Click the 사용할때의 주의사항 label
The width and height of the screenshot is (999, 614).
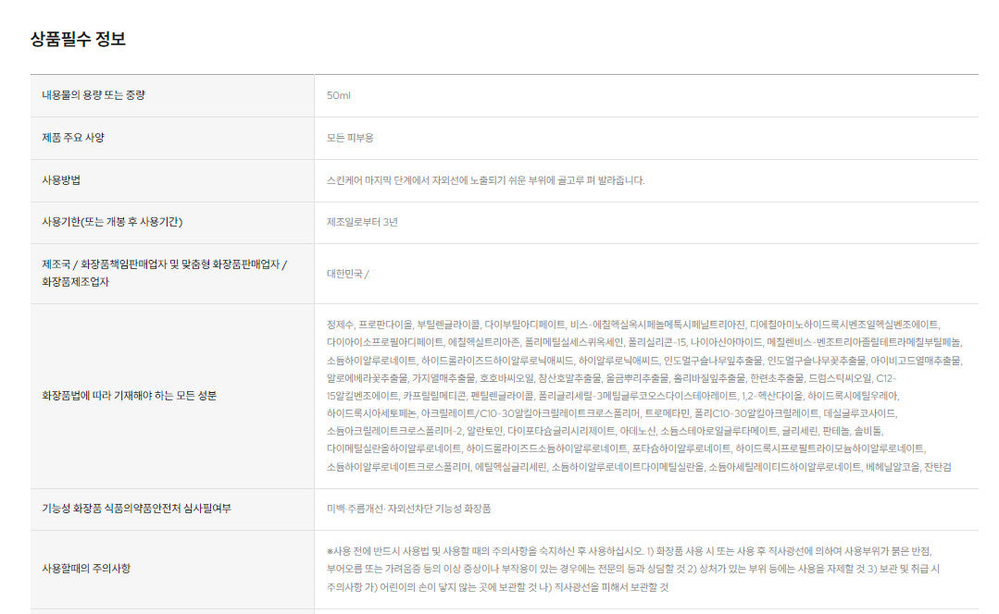click(x=86, y=568)
